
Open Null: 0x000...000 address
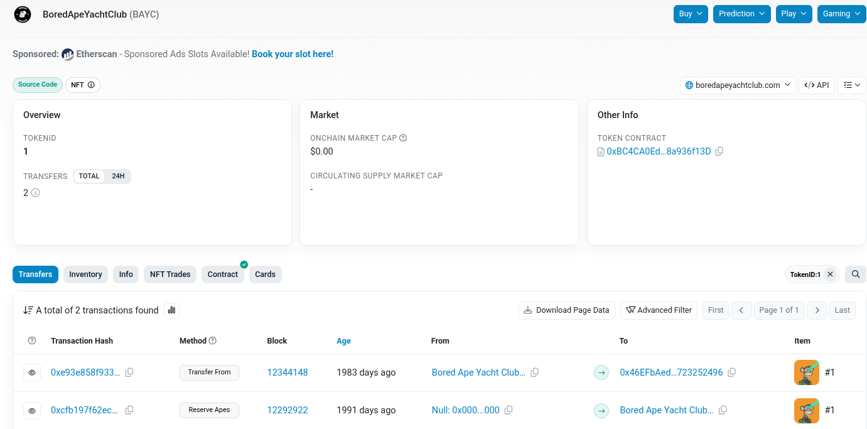(466, 410)
